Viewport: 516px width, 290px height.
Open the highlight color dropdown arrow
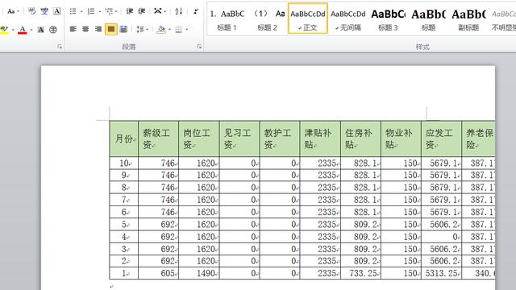tap(13, 30)
